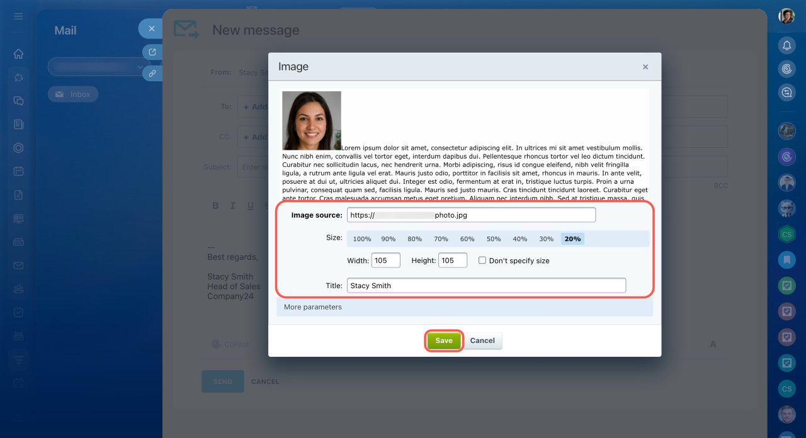Click the Save button in Image dialog
Viewport: 806px width, 438px height.
(444, 340)
